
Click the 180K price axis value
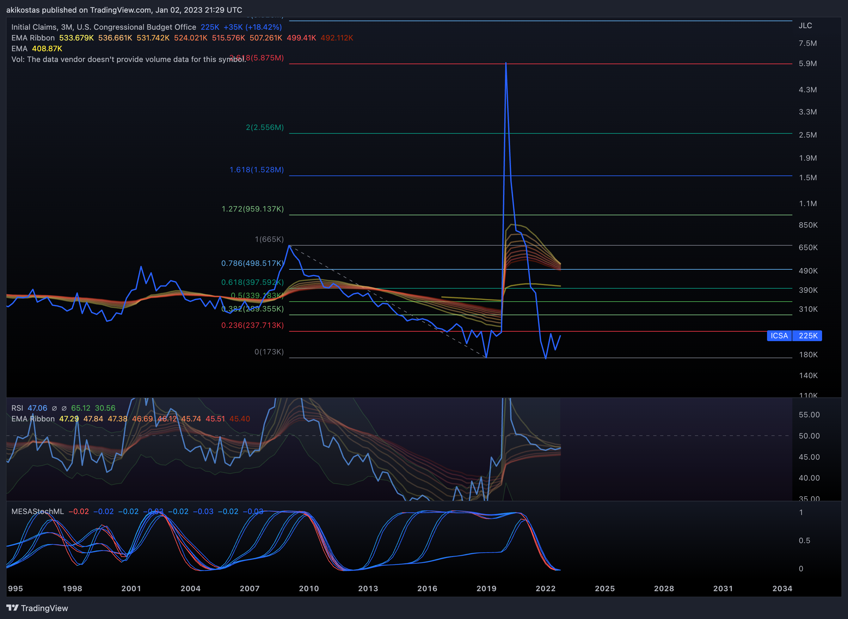(808, 355)
